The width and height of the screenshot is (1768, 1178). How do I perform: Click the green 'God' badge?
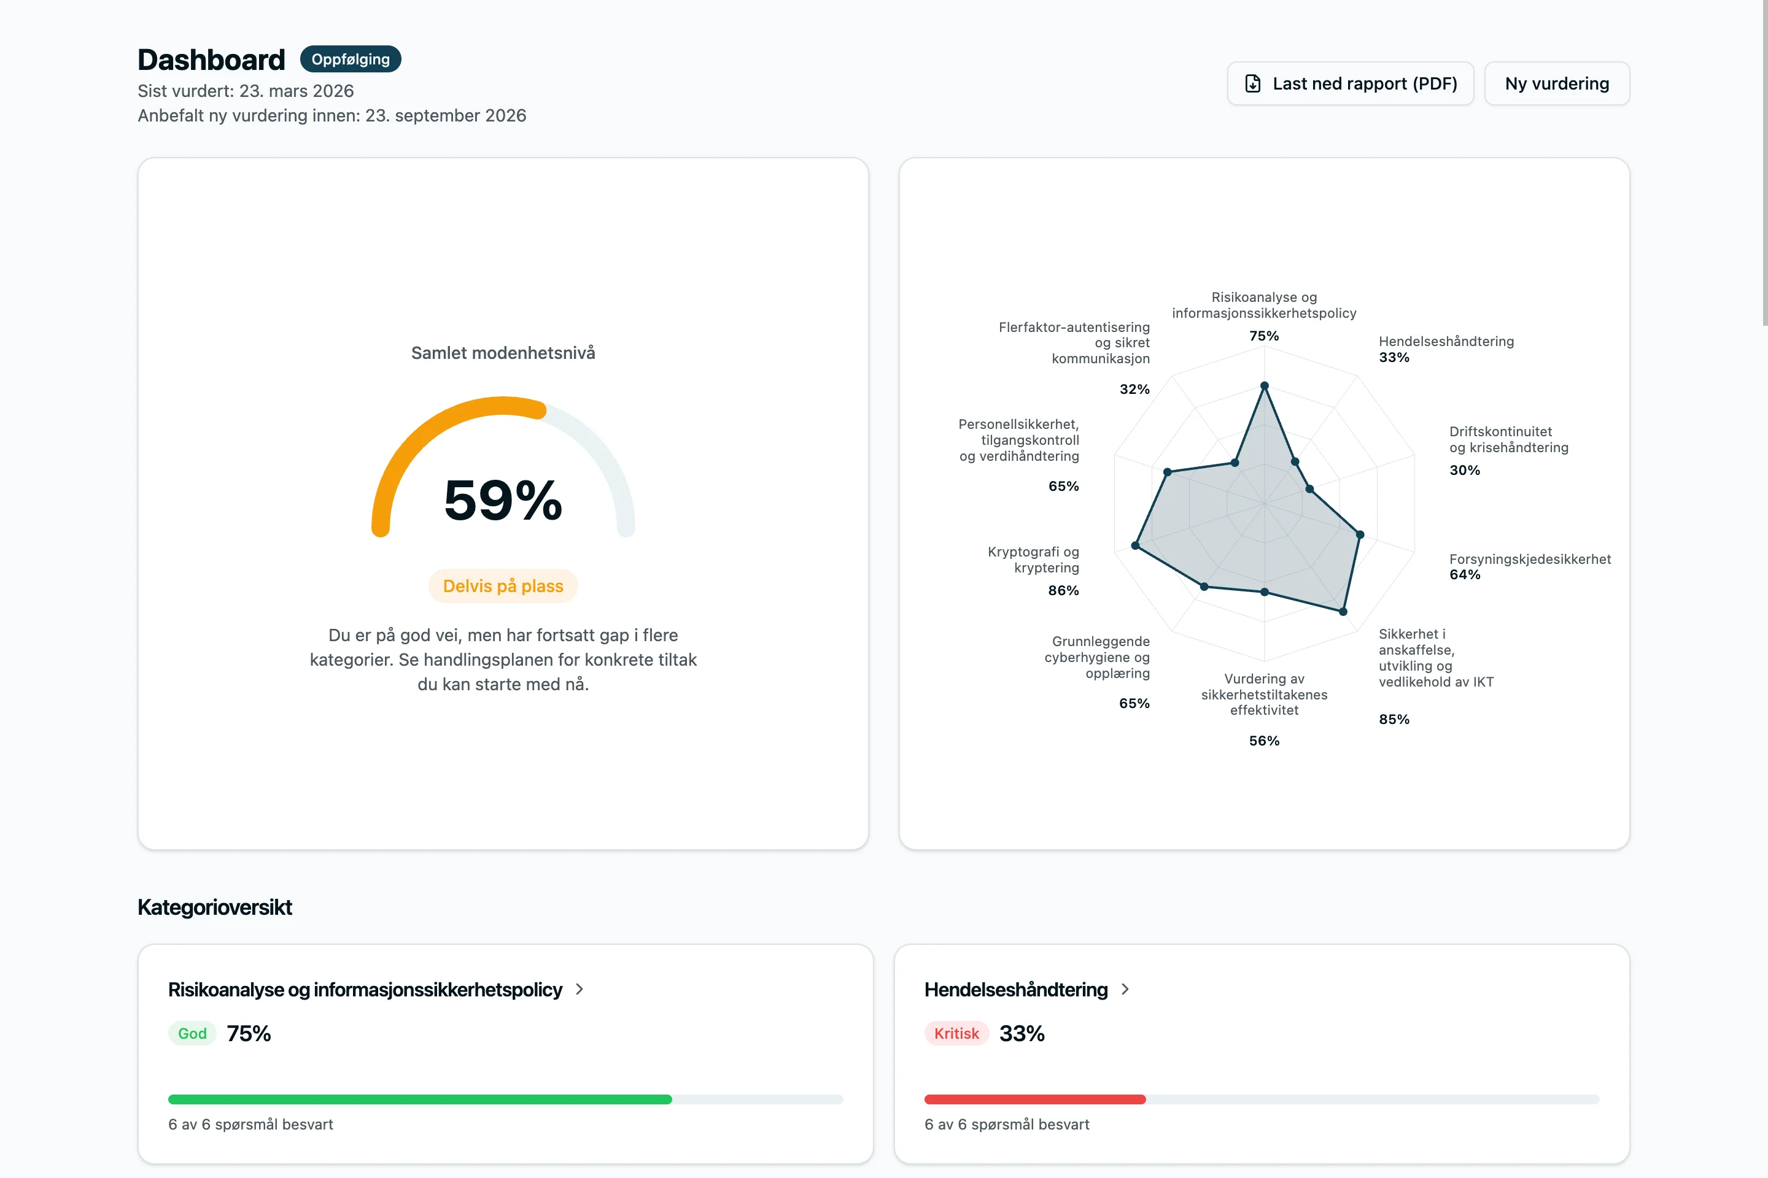coord(192,1033)
